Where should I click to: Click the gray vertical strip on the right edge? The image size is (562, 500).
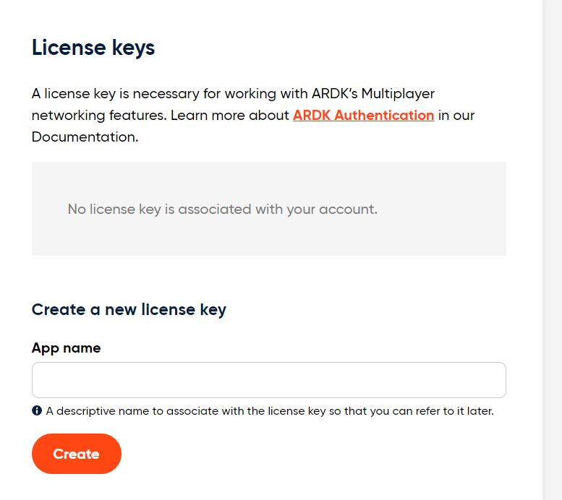(x=552, y=250)
